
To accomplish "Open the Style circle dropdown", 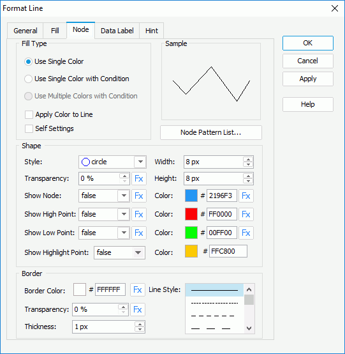I will pos(140,162).
